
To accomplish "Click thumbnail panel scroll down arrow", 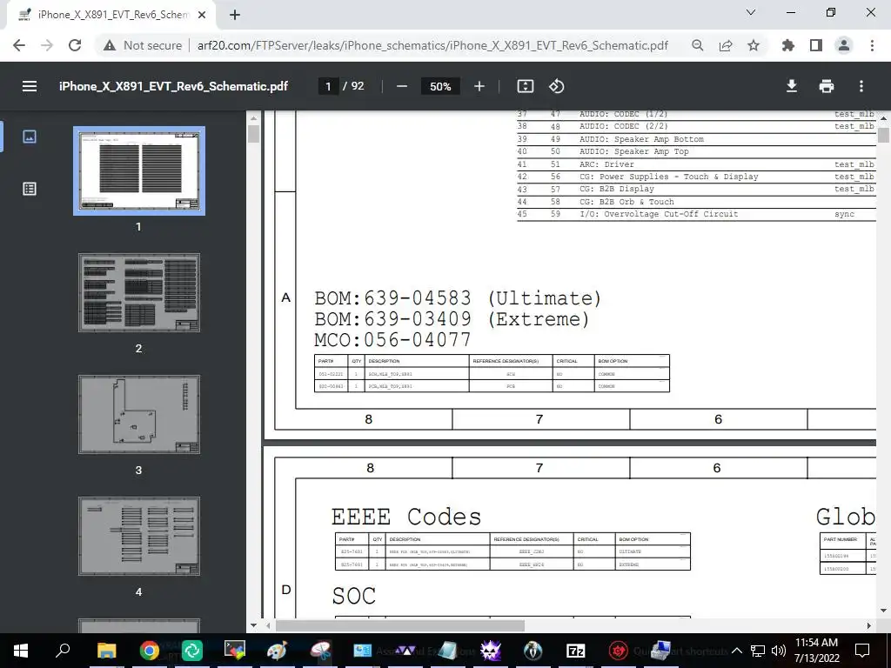I will (x=253, y=625).
